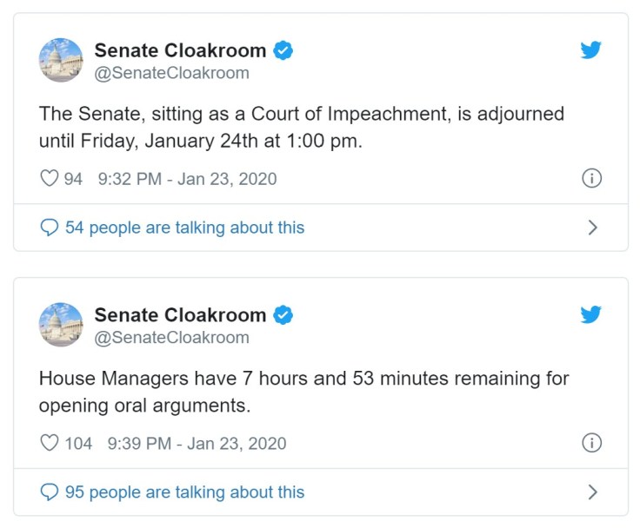The image size is (640, 528).
Task: Expand conversation chevron on second tweet
Action: click(x=592, y=492)
